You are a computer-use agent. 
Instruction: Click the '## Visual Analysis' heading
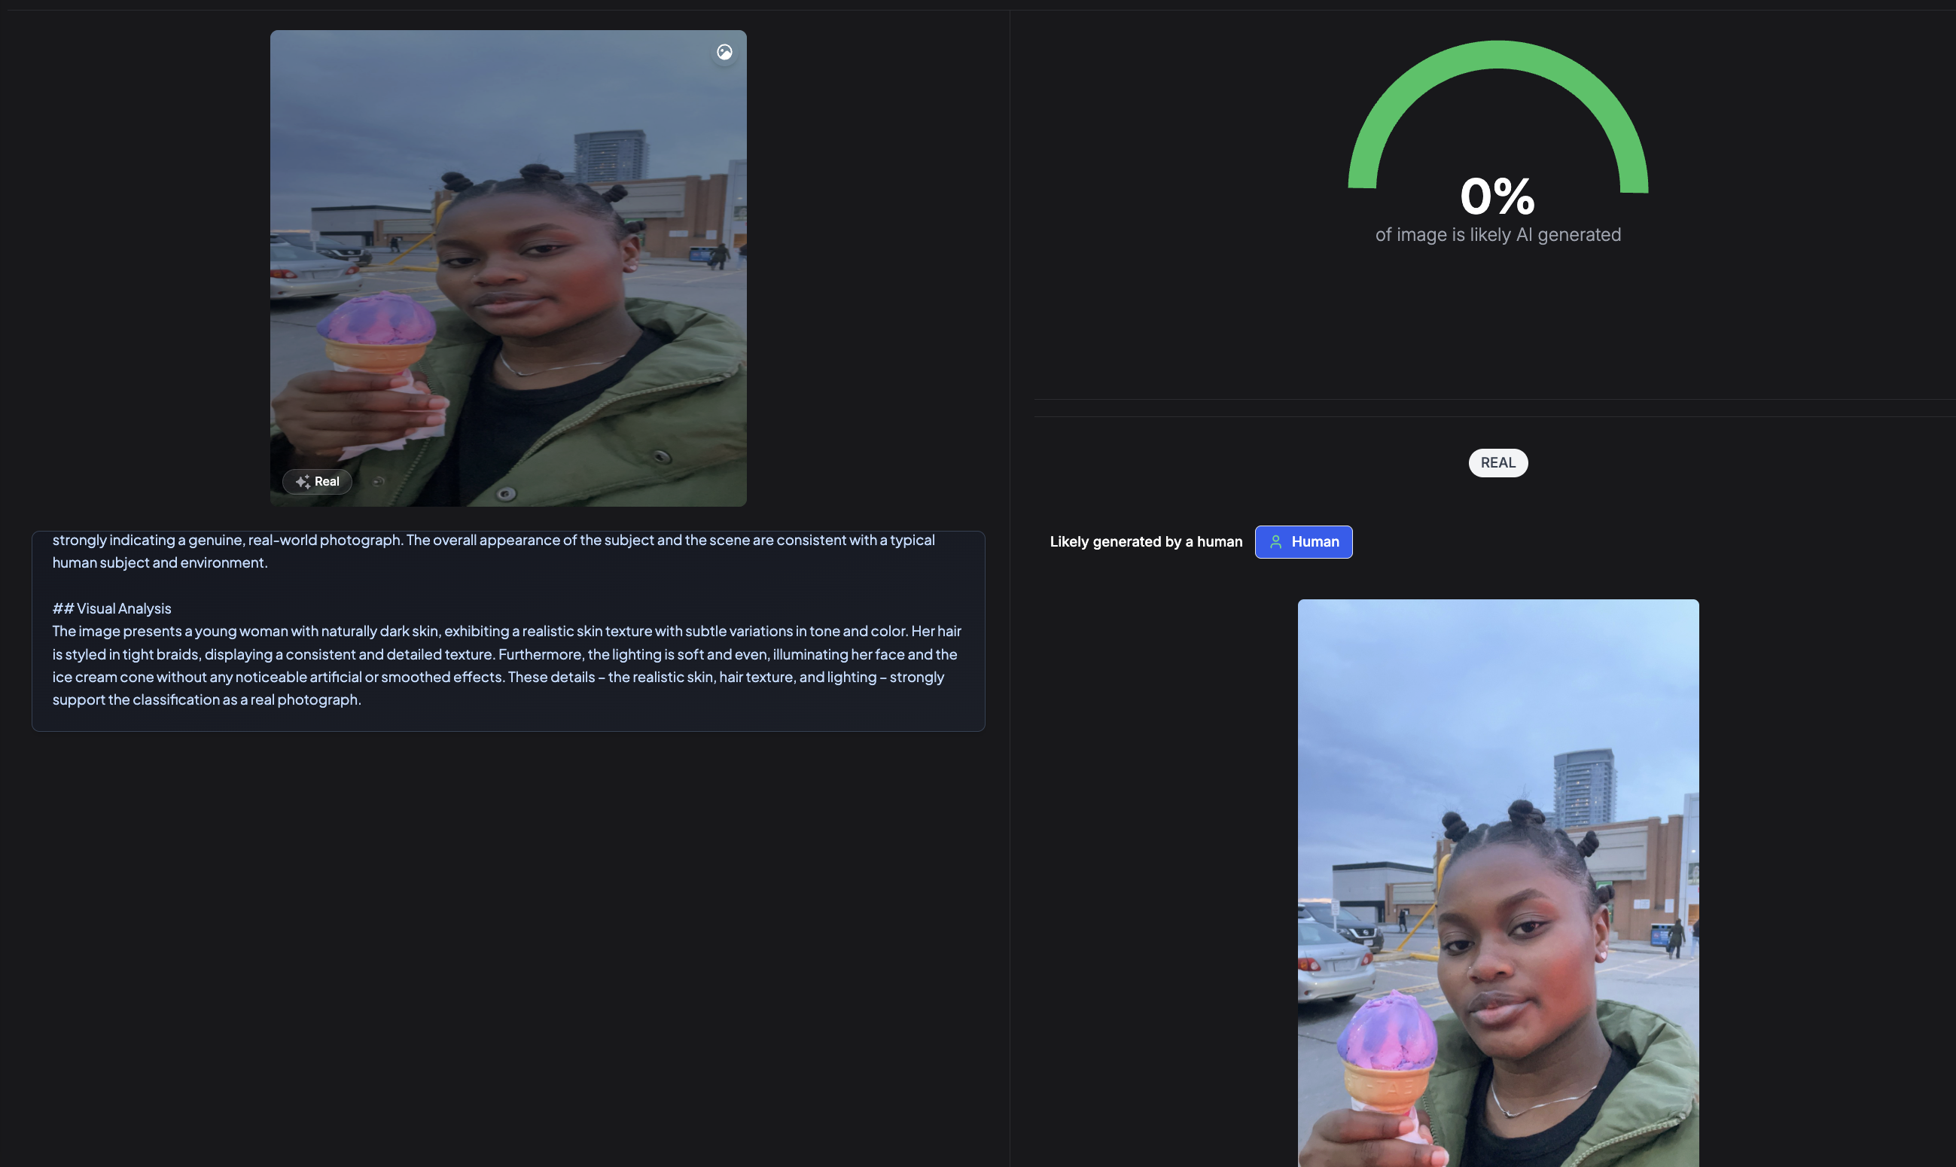point(111,608)
